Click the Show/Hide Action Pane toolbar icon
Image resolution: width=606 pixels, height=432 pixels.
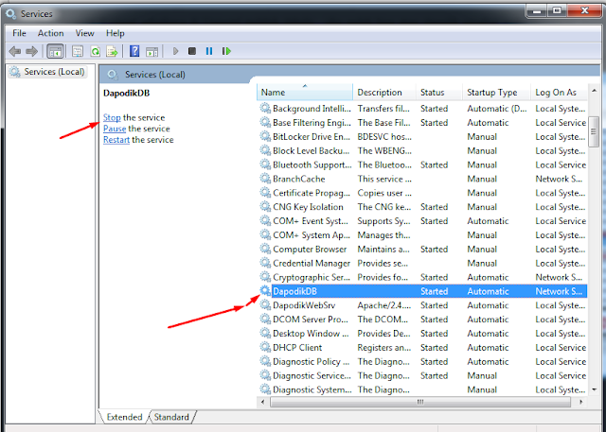151,51
